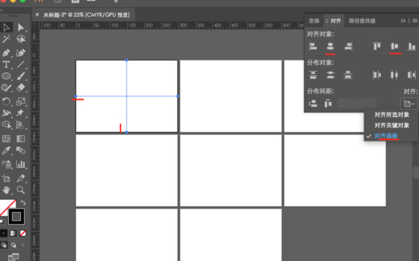
Task: Select the Pen tool
Action: (7, 53)
